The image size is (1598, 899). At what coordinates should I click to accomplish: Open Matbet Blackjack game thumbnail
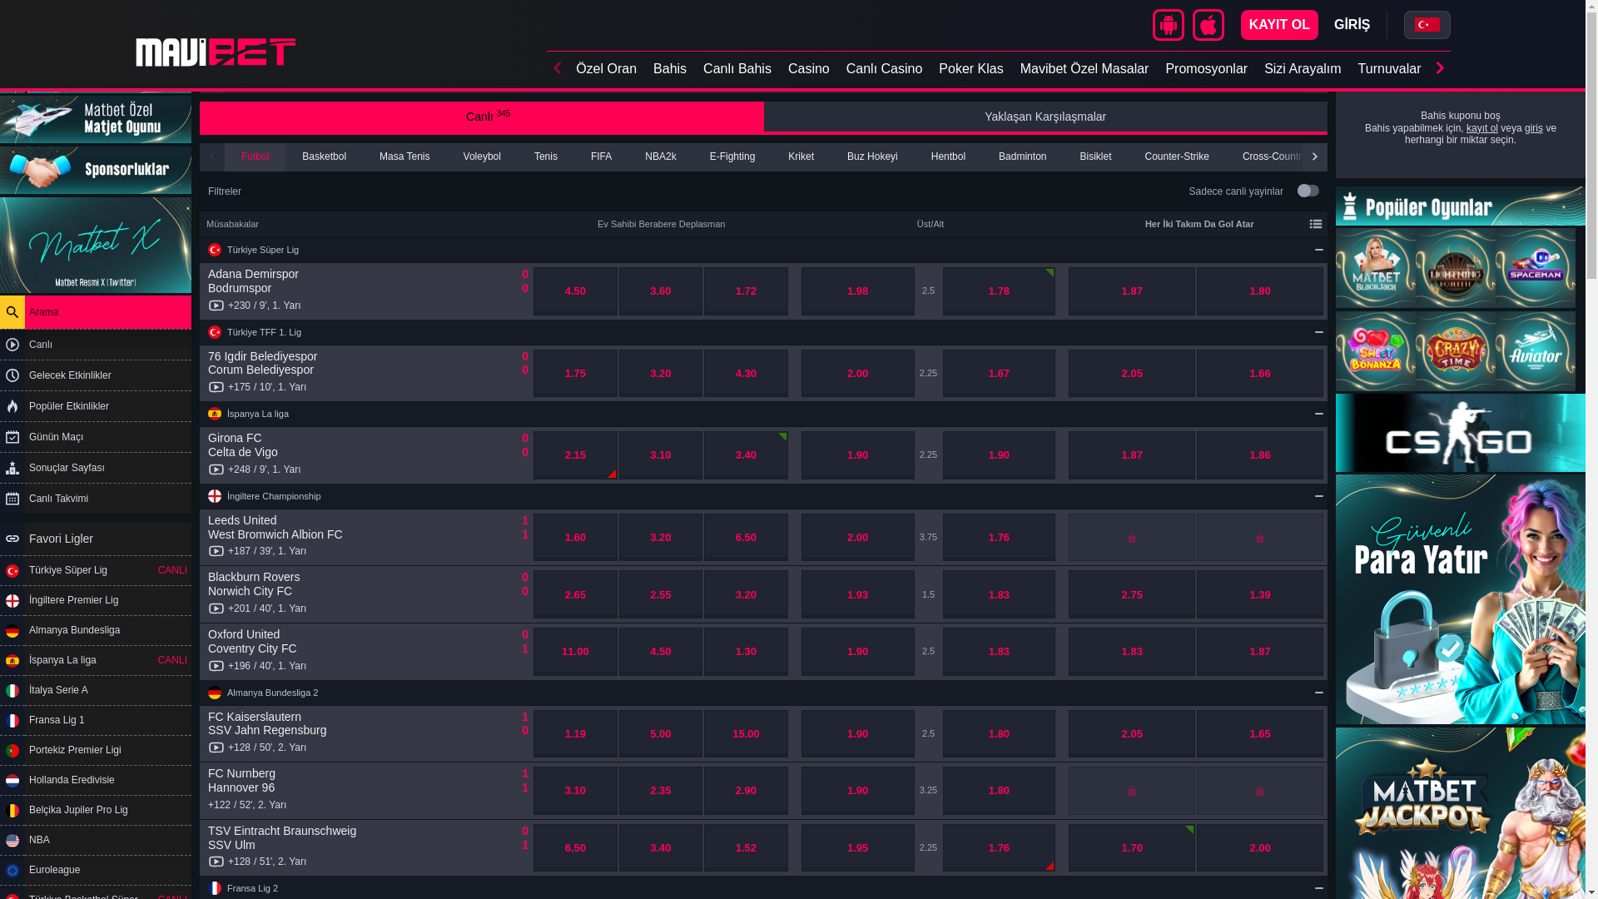coord(1375,269)
